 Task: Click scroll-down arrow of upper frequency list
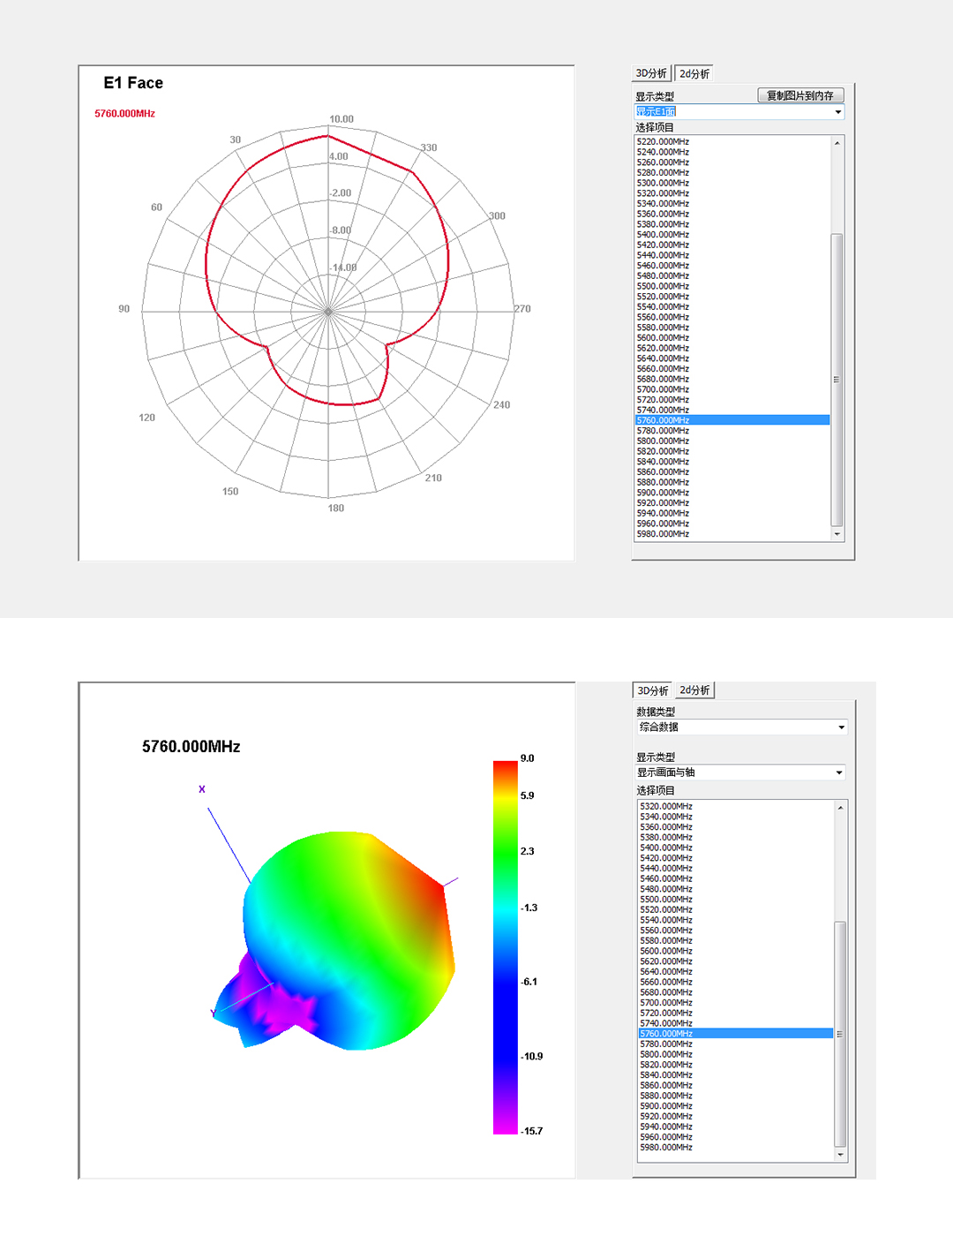(x=837, y=534)
